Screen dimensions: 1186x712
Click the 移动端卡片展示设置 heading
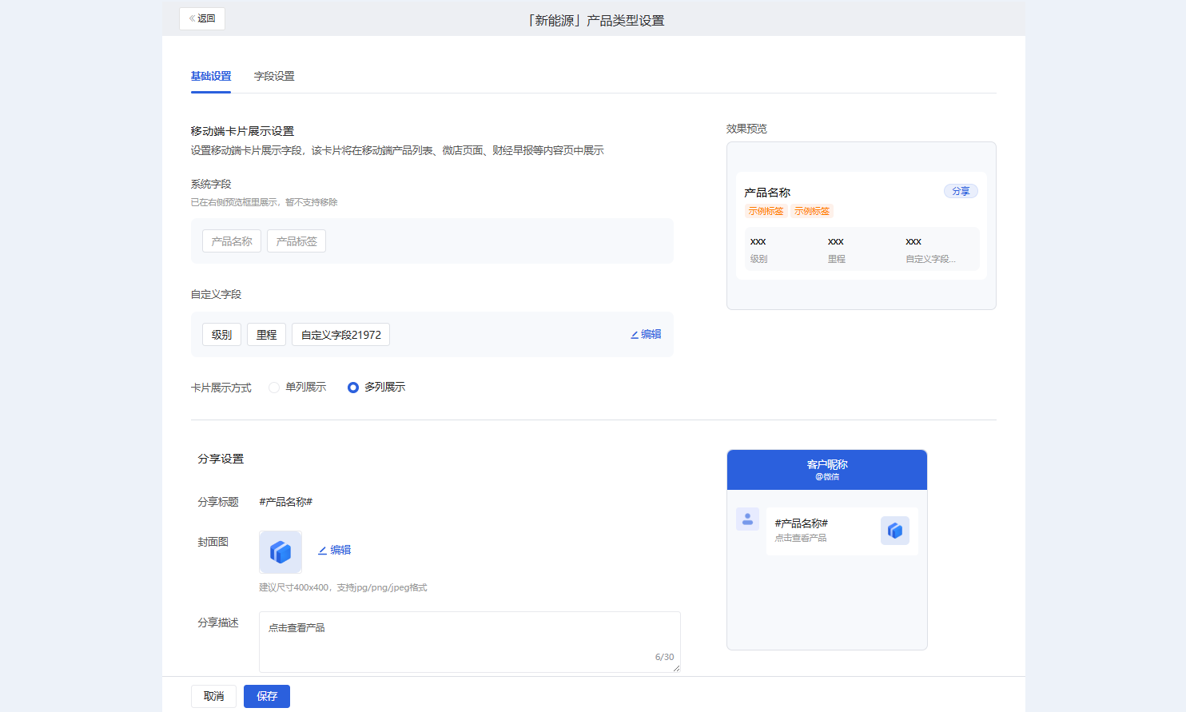click(x=242, y=131)
